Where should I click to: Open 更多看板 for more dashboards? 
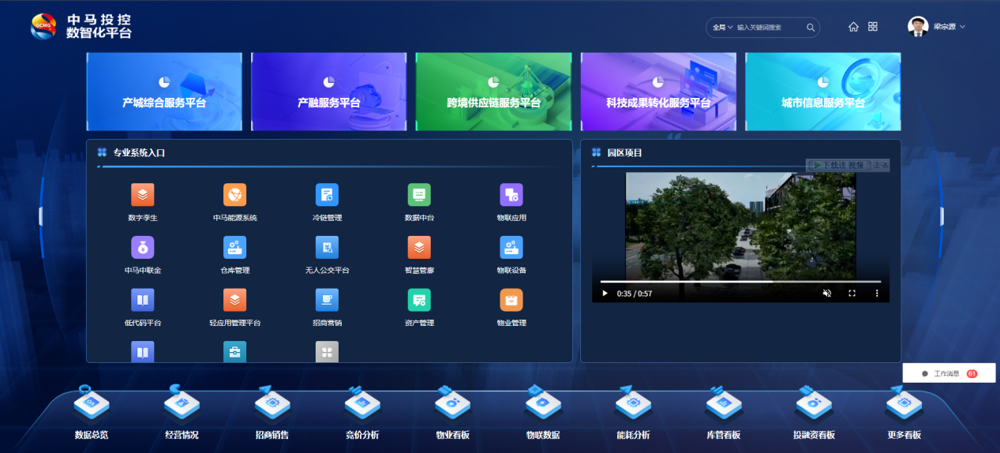tap(904, 414)
